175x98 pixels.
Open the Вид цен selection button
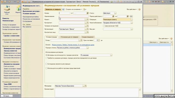tap(132, 29)
